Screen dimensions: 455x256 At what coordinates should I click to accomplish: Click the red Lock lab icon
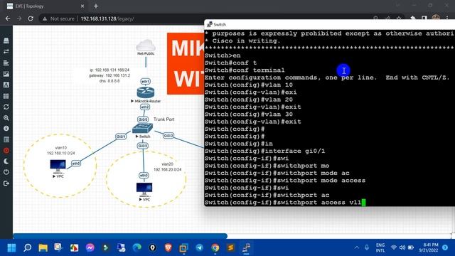point(6,150)
